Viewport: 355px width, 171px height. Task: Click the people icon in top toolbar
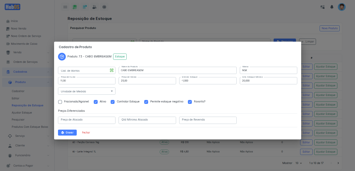pos(94,7)
